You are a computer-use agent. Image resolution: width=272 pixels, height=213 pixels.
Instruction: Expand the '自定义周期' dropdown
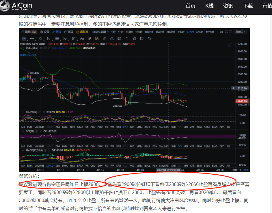(x=100, y=32)
